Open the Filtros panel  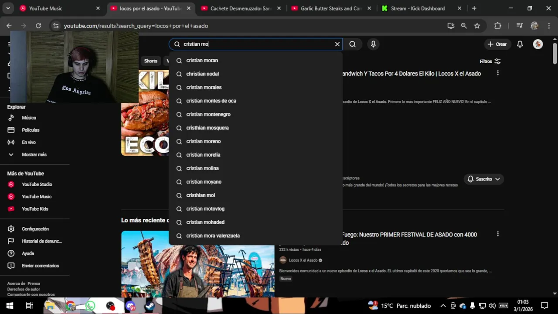pos(490,61)
